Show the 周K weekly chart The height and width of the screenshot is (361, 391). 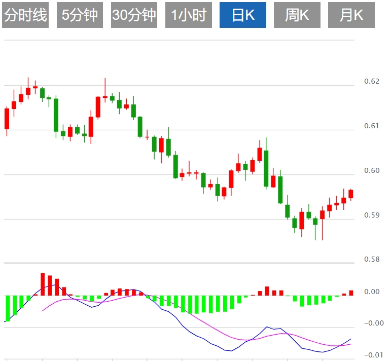coord(297,15)
